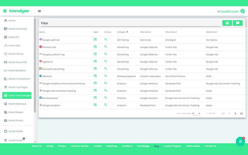248x155 pixels.
Task: Sort by Alternative 2 column header
Action: (x=171, y=32)
